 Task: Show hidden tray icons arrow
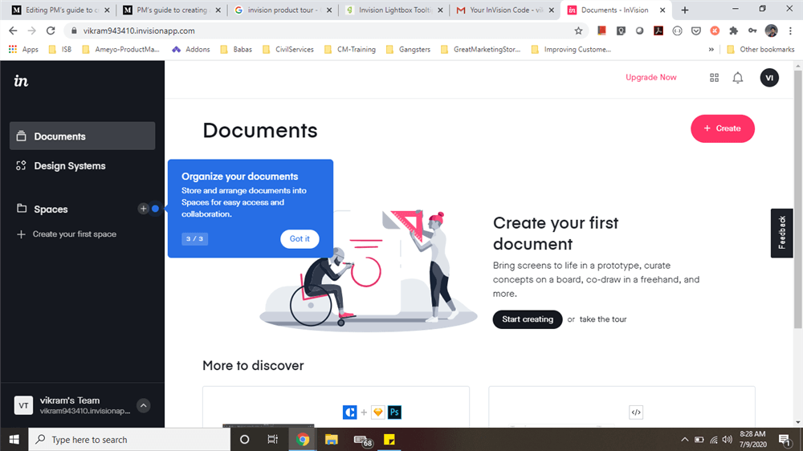[x=685, y=439]
